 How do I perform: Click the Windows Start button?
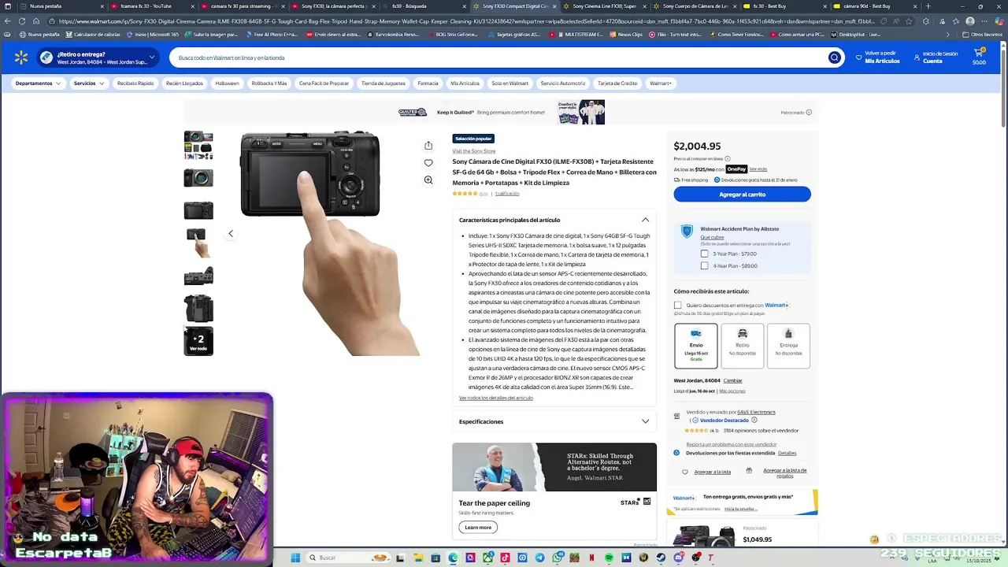coord(295,558)
